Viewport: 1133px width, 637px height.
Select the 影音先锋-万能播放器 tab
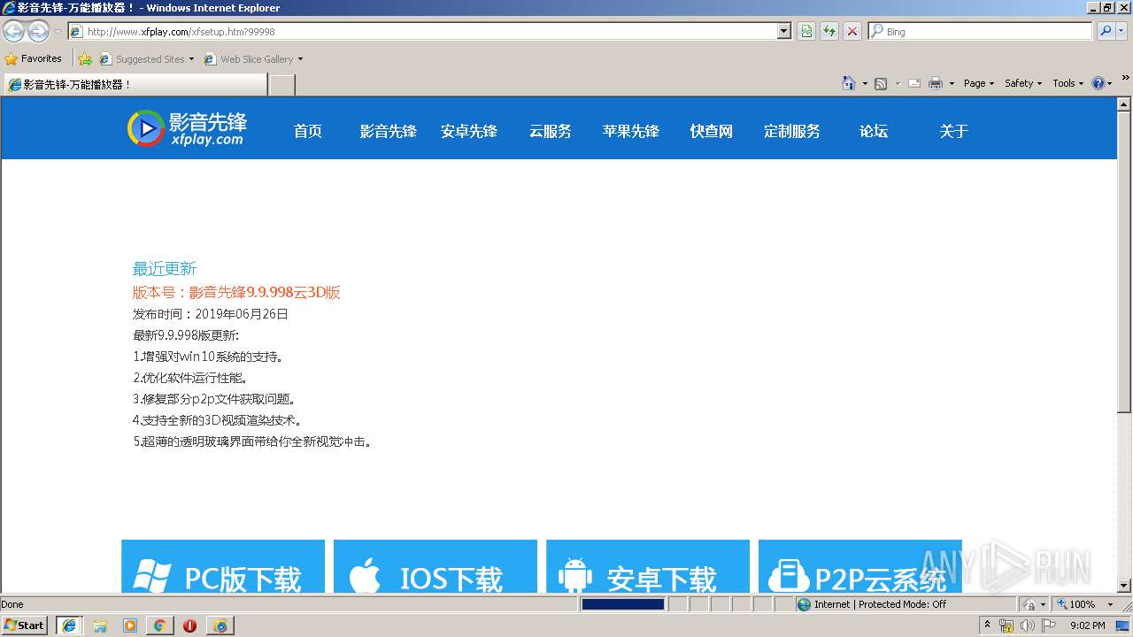click(135, 84)
